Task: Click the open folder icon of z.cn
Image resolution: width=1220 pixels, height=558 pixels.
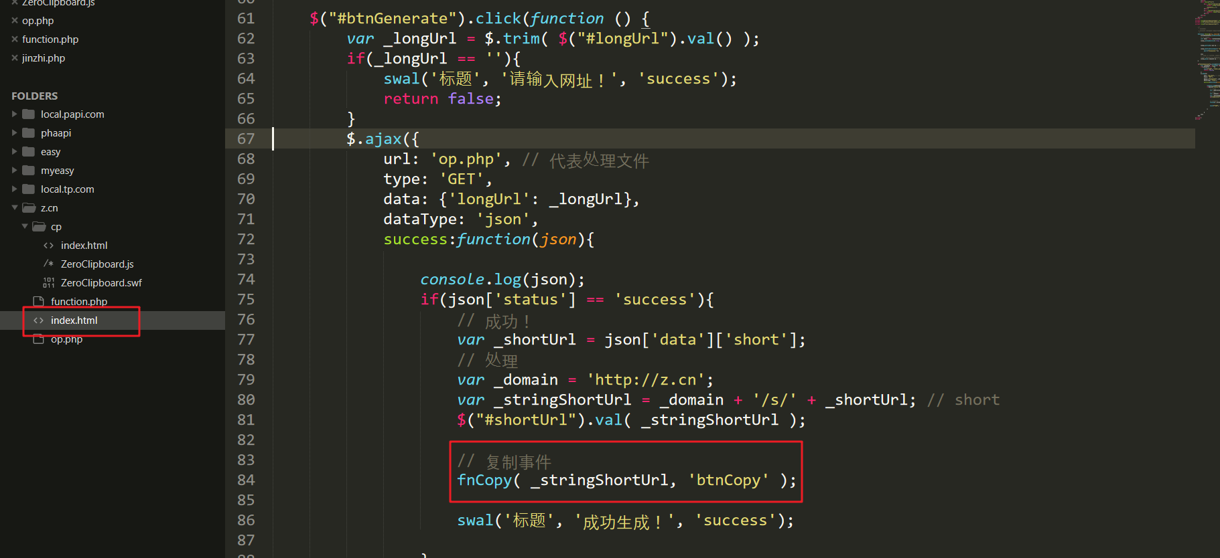Action: (x=29, y=208)
